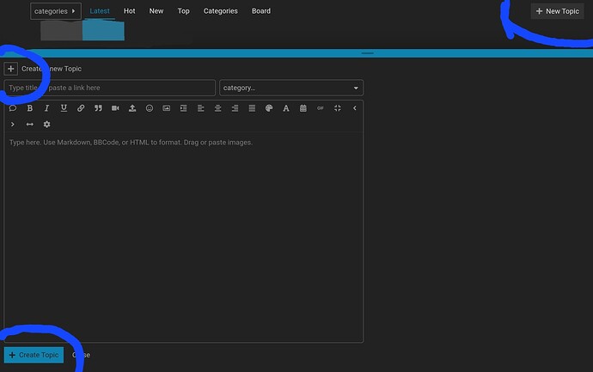This screenshot has width=593, height=372.
Task: Switch to the Latest tab
Action: pyautogui.click(x=100, y=11)
